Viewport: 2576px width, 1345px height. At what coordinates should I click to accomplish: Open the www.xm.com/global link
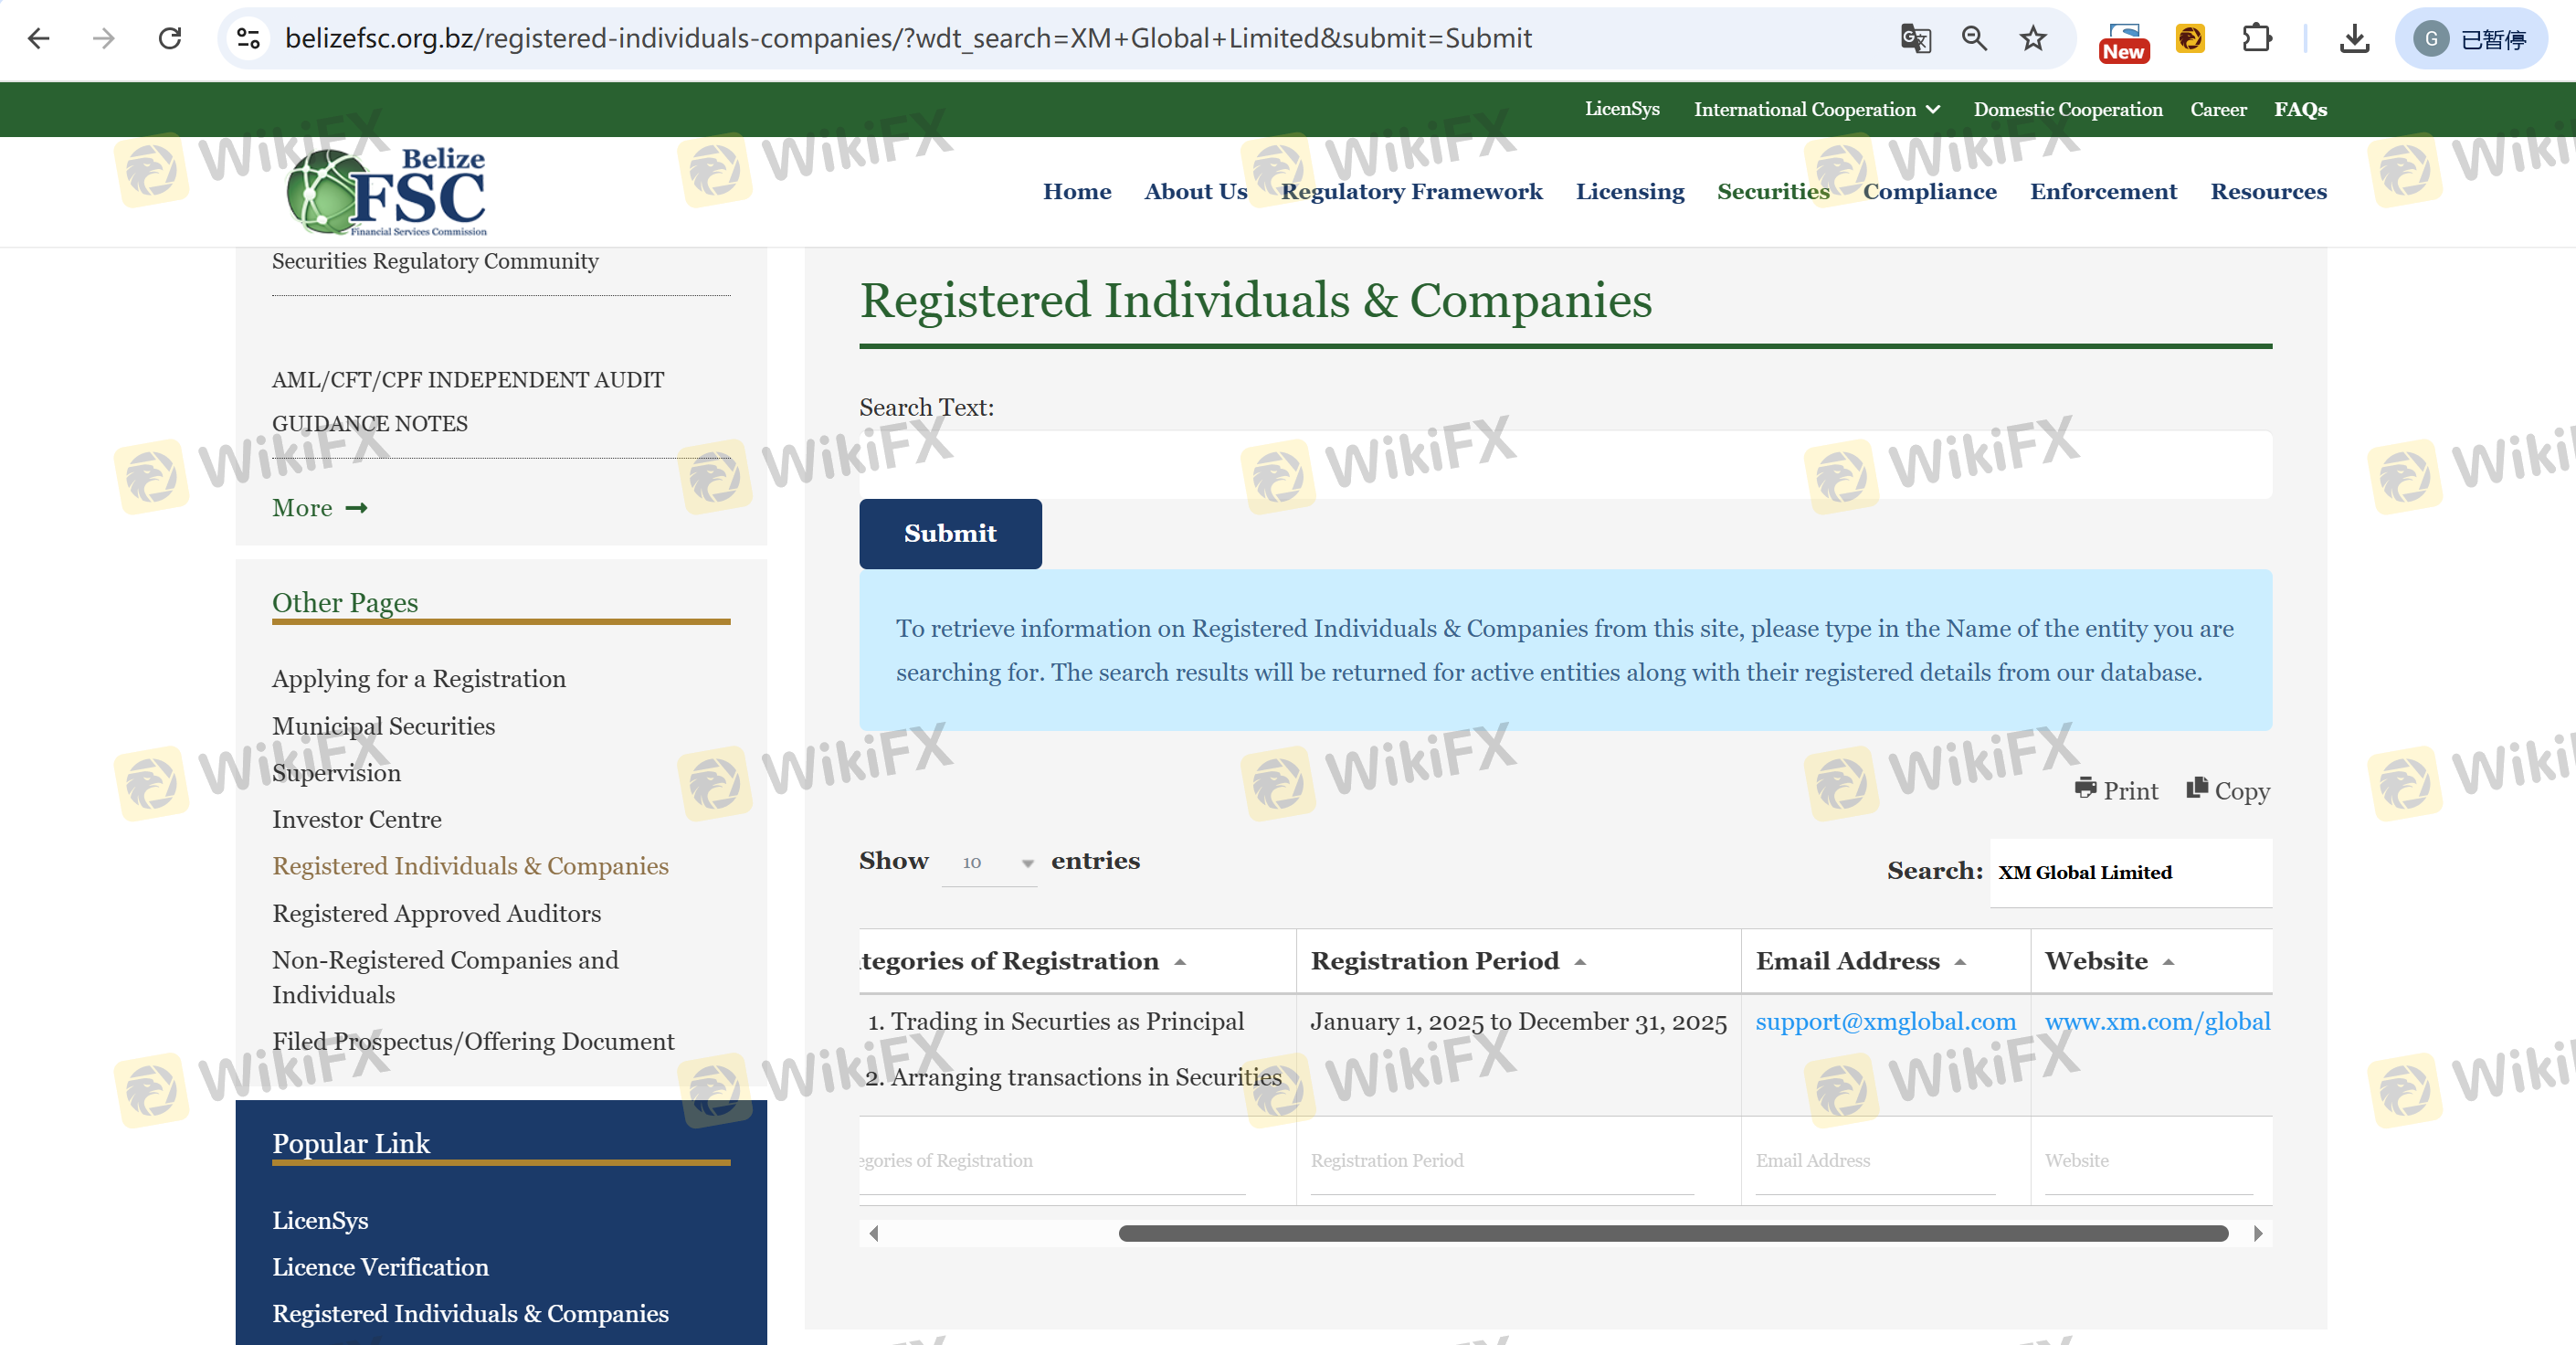2157,1021
